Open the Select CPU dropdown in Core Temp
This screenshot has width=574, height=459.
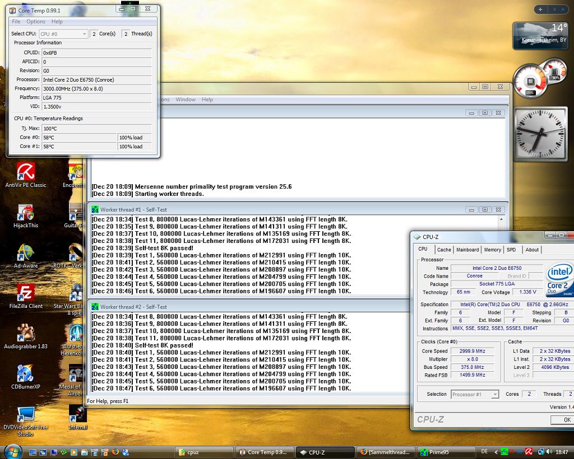[x=63, y=34]
